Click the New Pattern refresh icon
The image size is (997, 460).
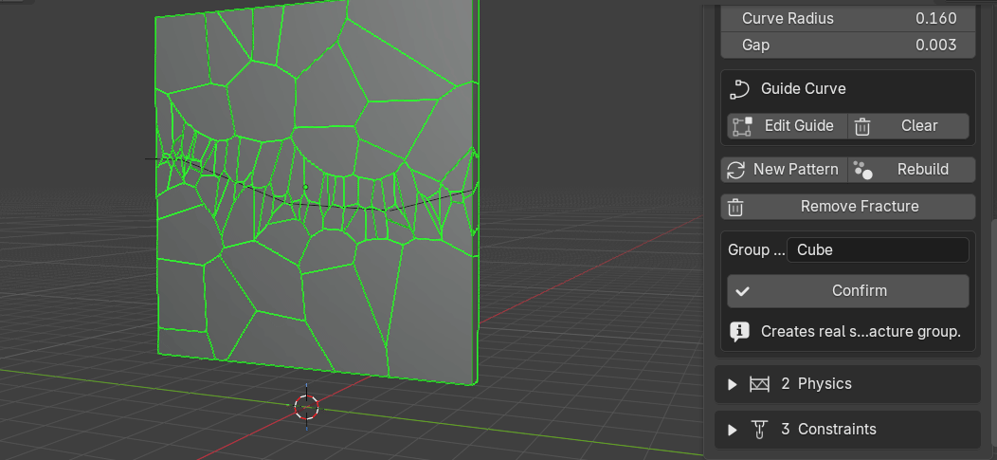click(x=735, y=170)
